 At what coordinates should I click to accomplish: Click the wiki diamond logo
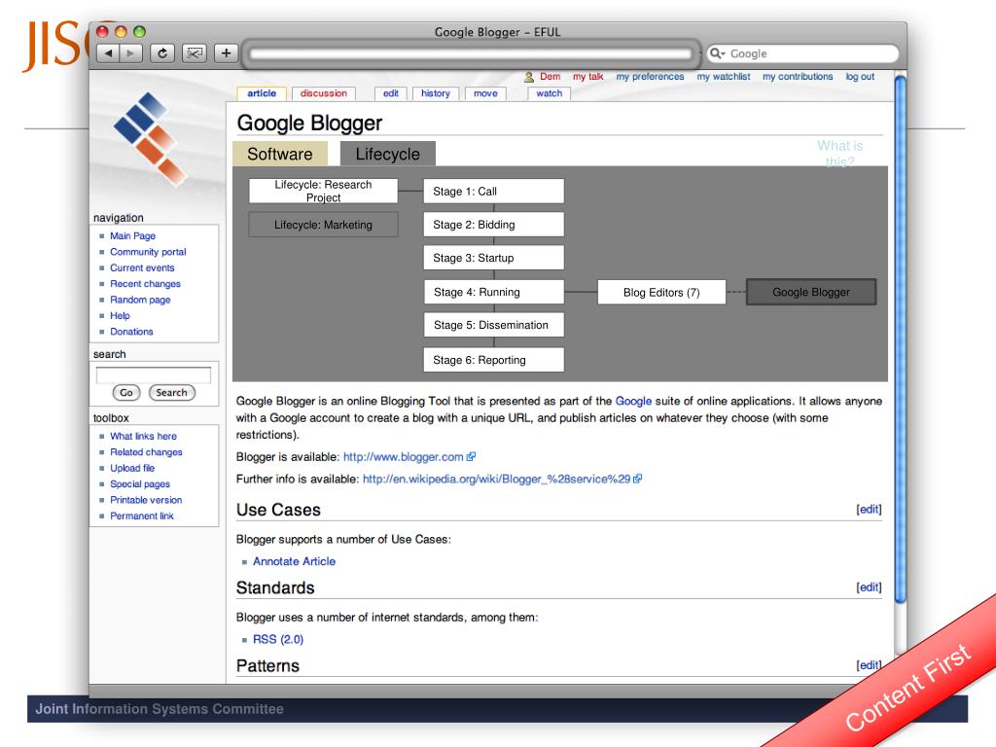[x=150, y=140]
